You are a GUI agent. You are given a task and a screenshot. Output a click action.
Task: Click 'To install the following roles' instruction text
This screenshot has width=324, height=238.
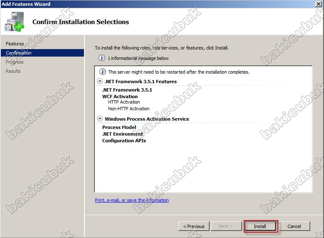(162, 48)
